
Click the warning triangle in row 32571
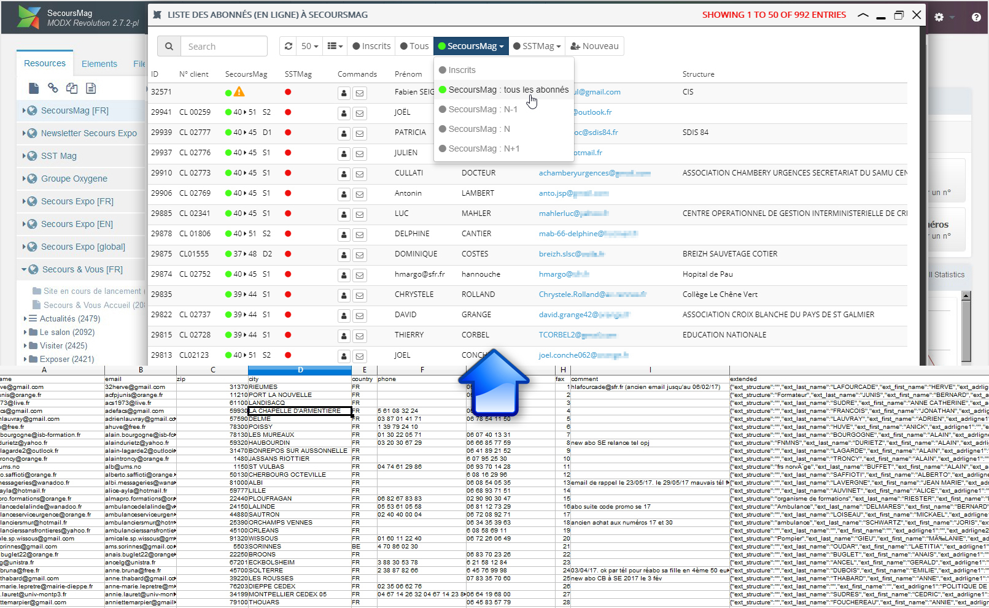[239, 92]
